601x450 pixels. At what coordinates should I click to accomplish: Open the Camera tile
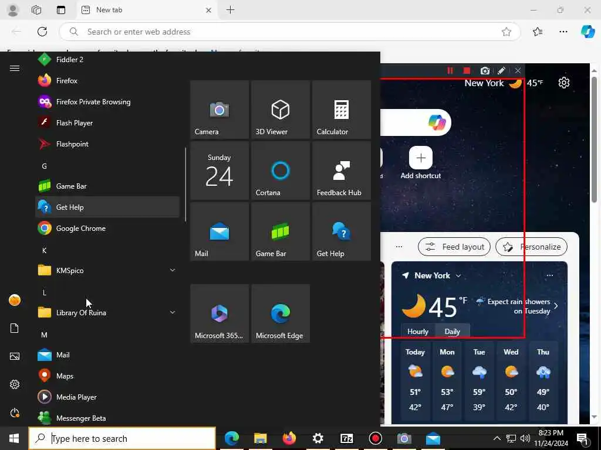220,110
